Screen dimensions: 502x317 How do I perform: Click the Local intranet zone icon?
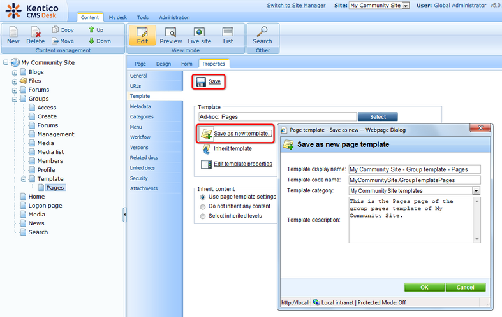[x=316, y=302]
